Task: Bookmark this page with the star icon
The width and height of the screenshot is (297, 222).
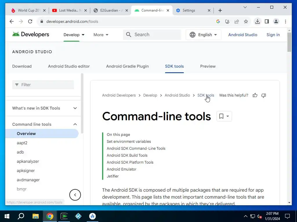Action: click(x=246, y=21)
